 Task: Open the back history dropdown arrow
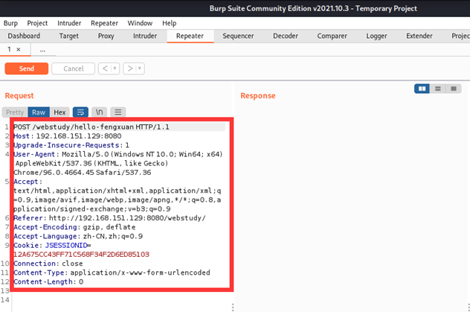pos(115,69)
